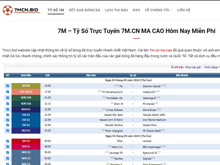Select the DEN D1 league badge

(26, 147)
